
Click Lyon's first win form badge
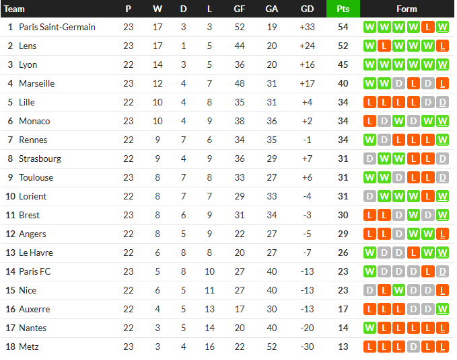click(x=369, y=65)
